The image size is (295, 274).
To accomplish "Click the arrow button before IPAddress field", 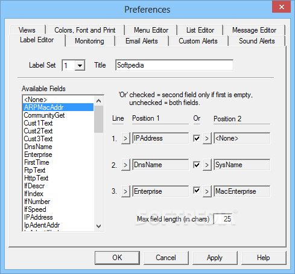I will 125,138.
